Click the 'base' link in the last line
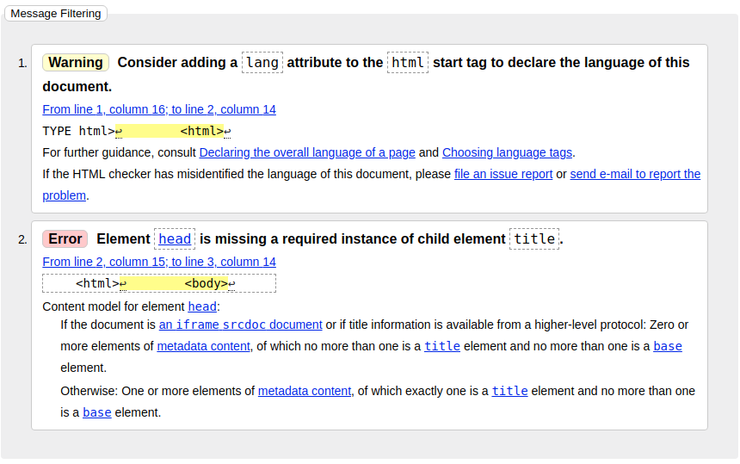740x464 pixels. pyautogui.click(x=96, y=412)
